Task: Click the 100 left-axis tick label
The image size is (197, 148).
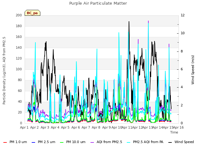Action: [19, 69]
